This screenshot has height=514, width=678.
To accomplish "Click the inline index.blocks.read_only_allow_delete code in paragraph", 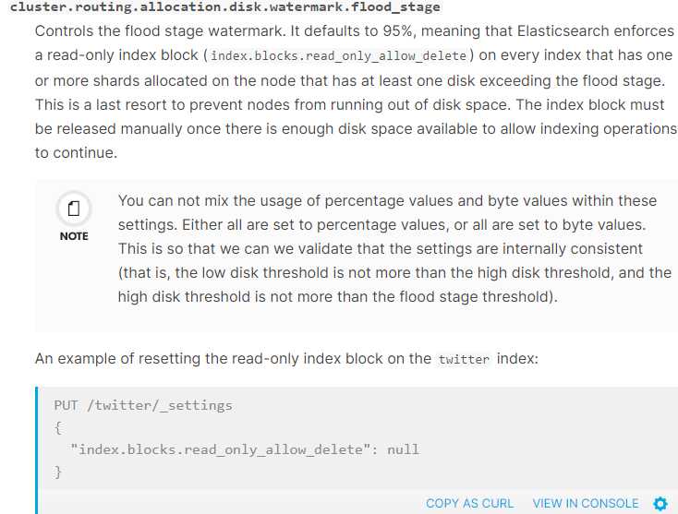I will point(339,55).
